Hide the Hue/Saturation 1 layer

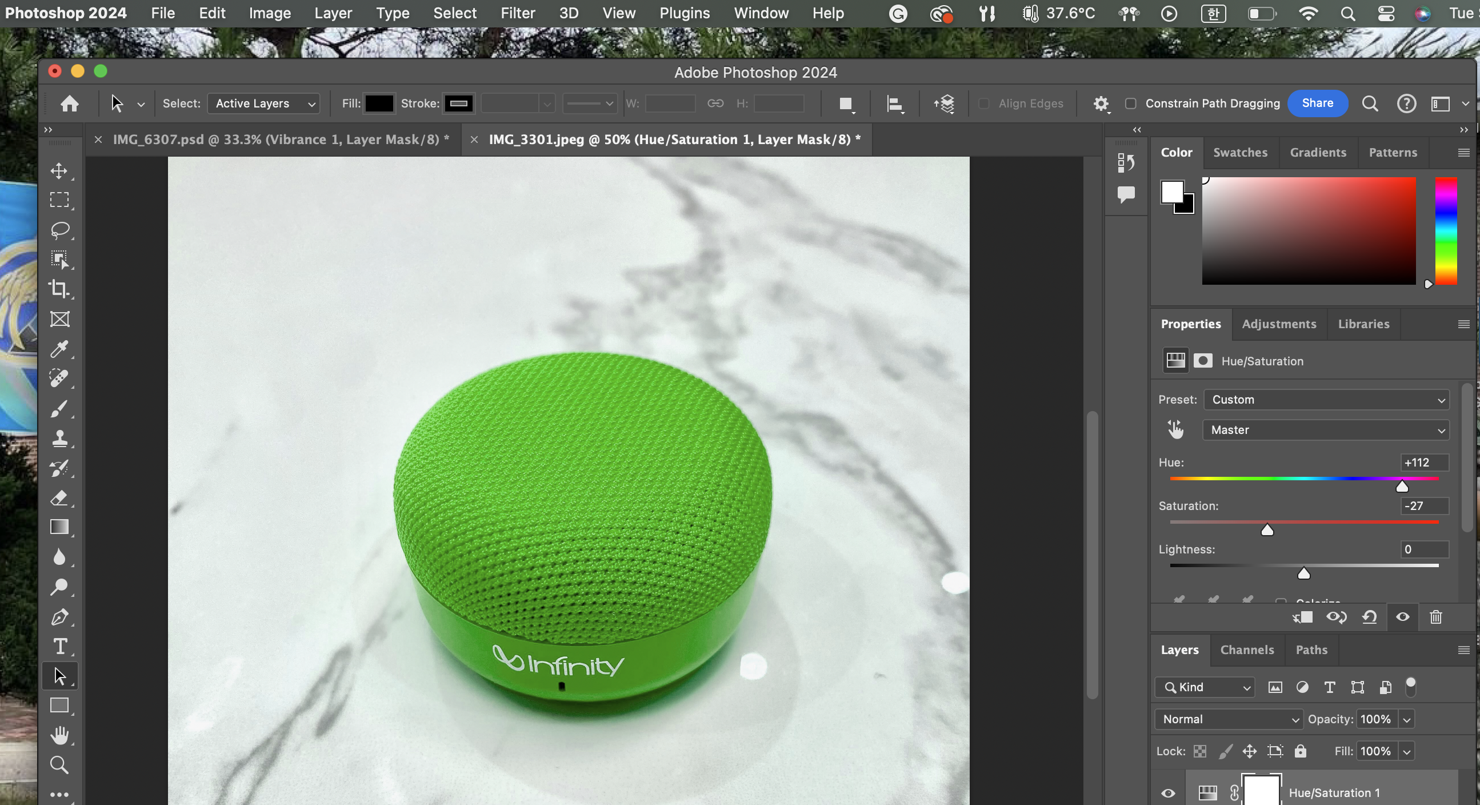1167,793
